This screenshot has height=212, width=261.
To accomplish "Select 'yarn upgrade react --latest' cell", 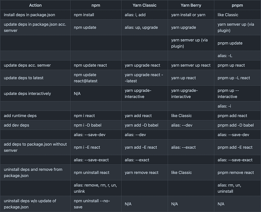I will click(145, 78).
